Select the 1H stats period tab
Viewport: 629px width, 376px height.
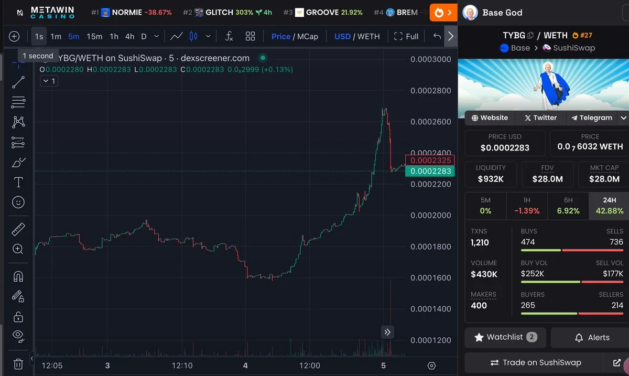(x=527, y=206)
